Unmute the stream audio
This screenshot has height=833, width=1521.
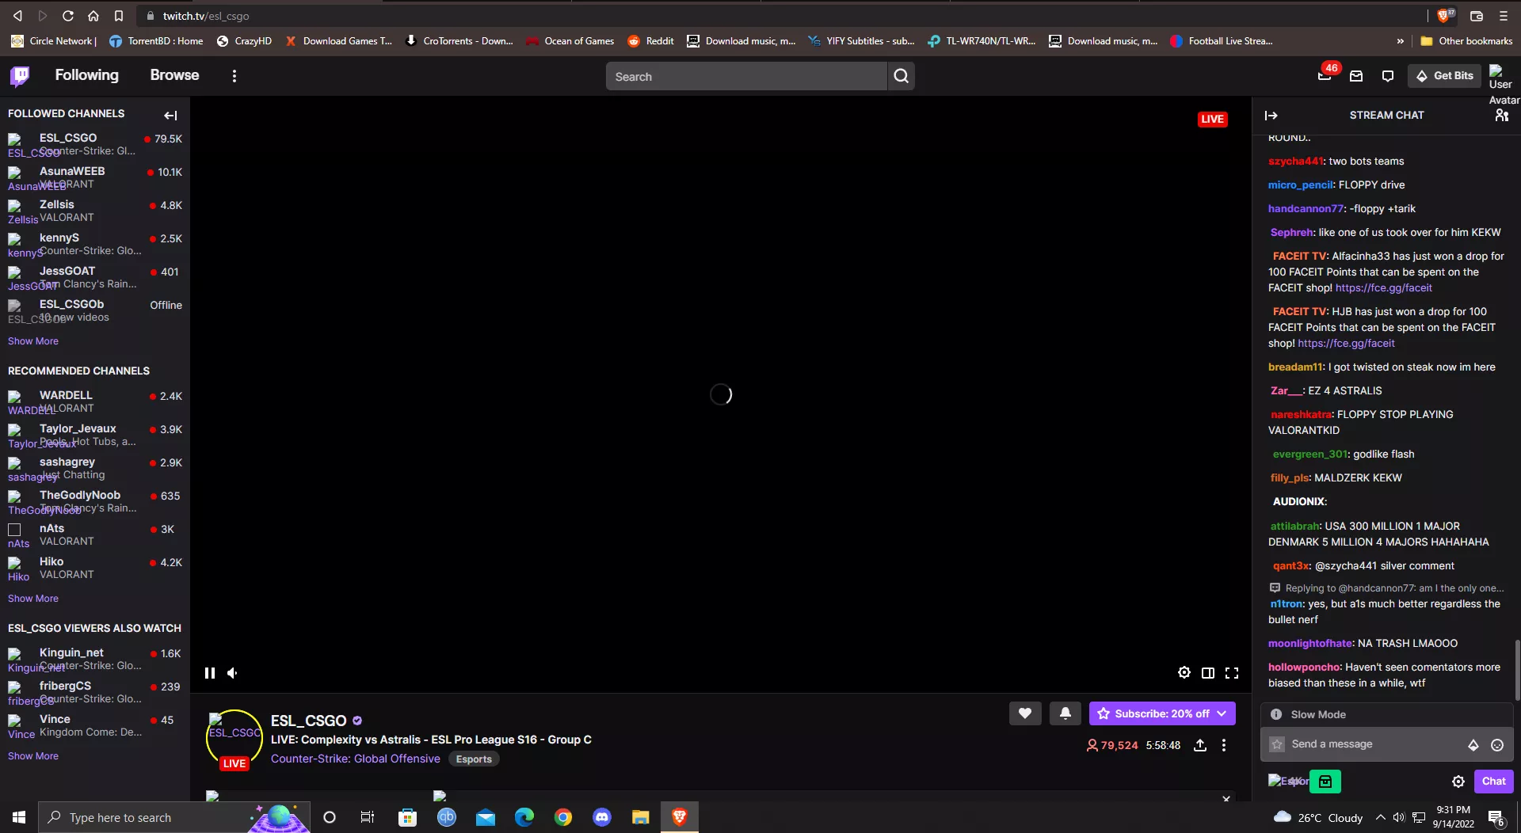(x=232, y=672)
